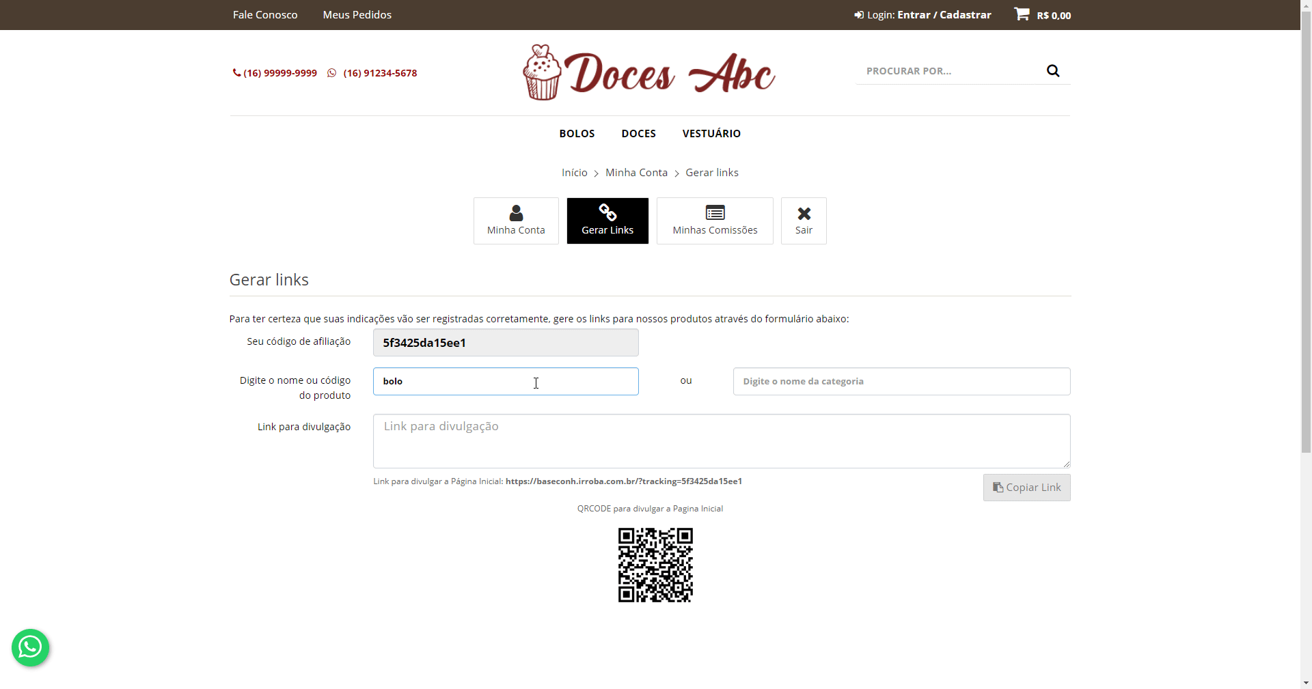Click the Sair logout button

tap(804, 221)
